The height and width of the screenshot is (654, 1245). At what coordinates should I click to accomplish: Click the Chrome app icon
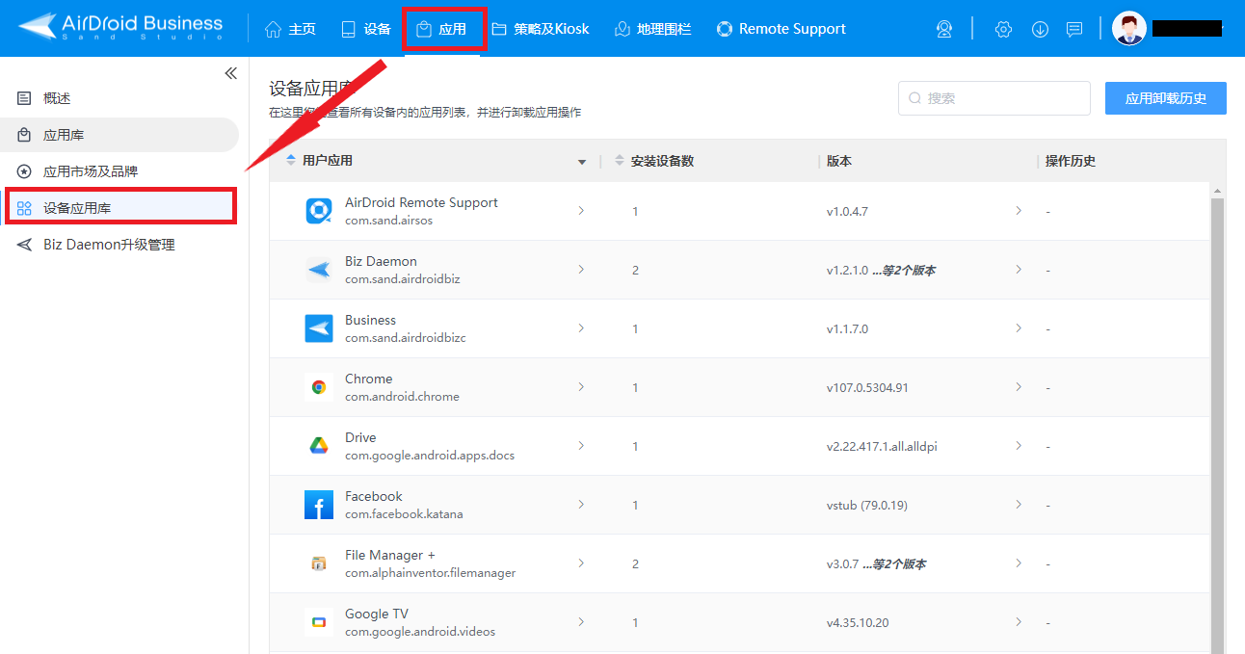point(319,387)
